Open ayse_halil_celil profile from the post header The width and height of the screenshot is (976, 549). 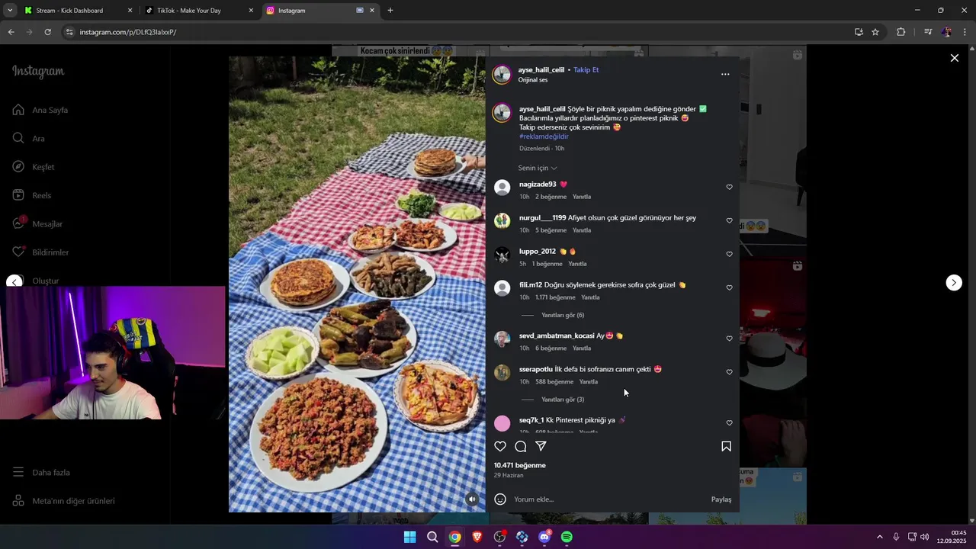[x=541, y=69]
